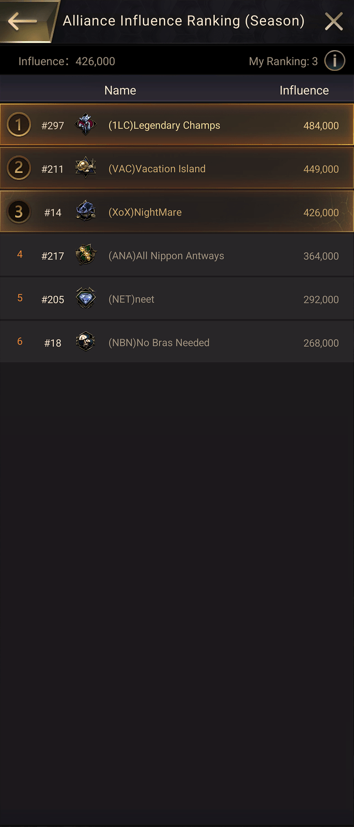Select the rank 2 medal badge
Screen dimensions: 354x827
coord(19,169)
